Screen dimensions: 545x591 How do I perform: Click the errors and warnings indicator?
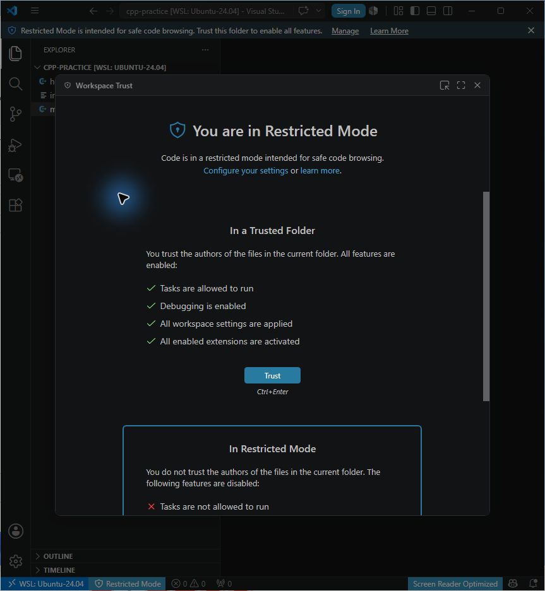tap(188, 583)
